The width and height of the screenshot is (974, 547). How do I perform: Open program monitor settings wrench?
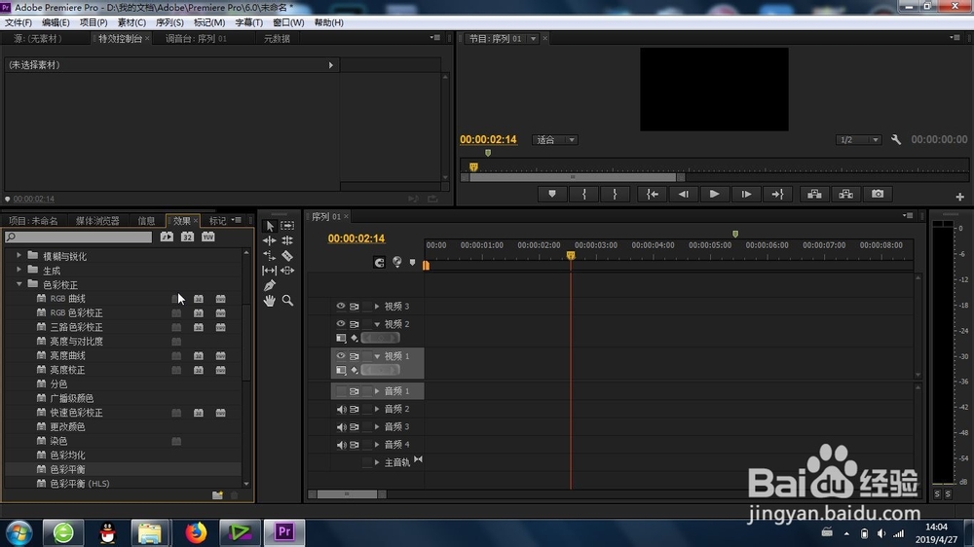(896, 140)
